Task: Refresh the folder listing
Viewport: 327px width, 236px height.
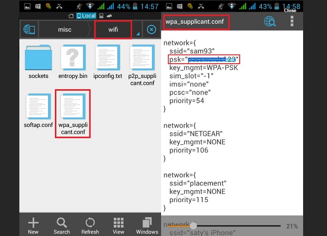Action: point(90,225)
